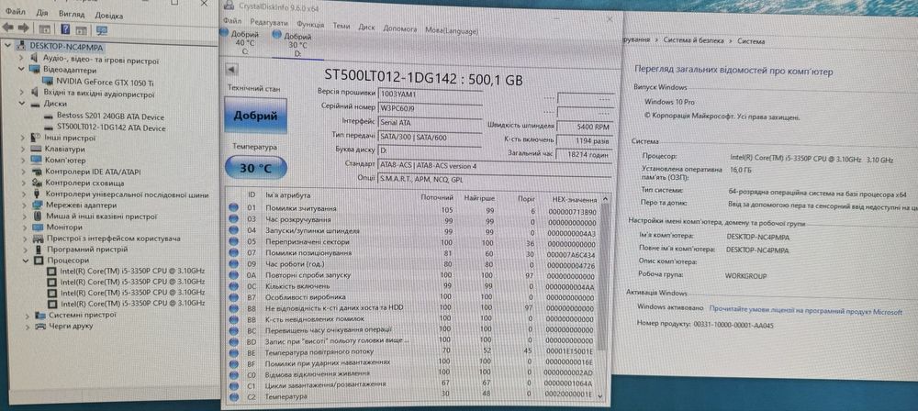Click the Контролери універсальної послідовної шини USB icon
Screen dimensions: 918x411
37,194
